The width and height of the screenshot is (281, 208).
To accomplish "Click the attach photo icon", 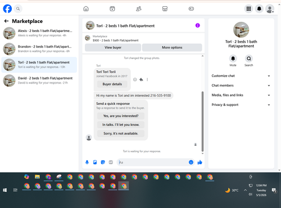I will (x=95, y=162).
